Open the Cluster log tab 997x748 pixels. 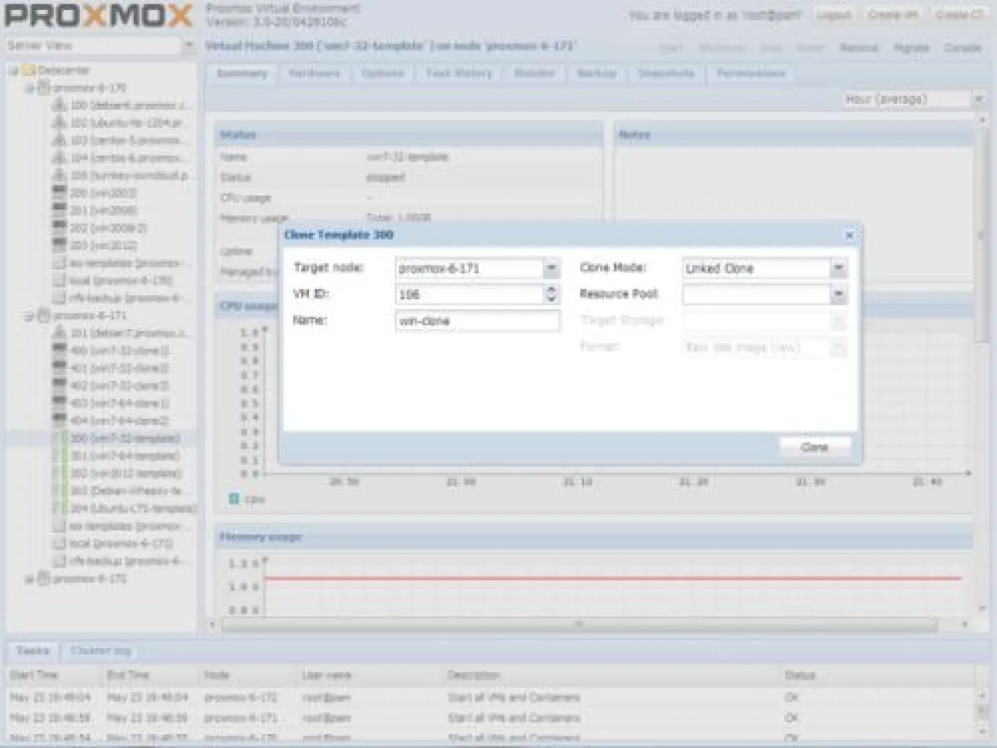tap(101, 650)
